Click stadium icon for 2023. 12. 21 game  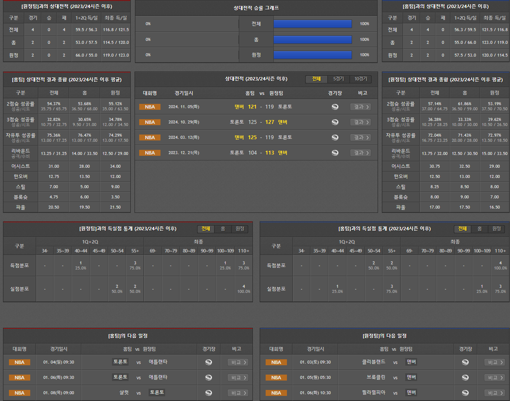click(x=335, y=153)
